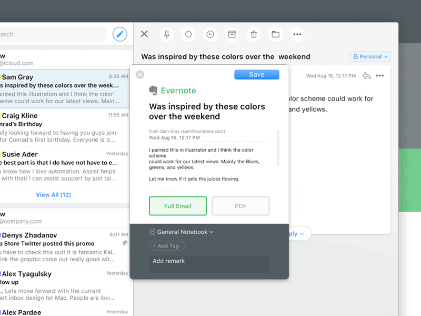Viewport: 421px width, 316px height.
Task: Snooze email using the clock icon
Action: 210,34
